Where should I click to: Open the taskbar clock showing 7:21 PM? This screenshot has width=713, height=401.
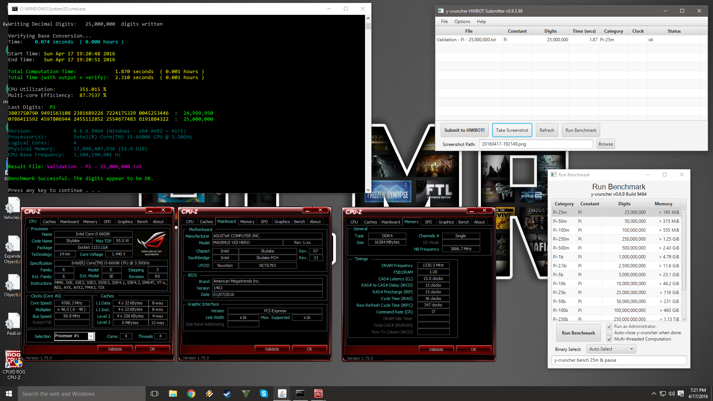click(698, 394)
